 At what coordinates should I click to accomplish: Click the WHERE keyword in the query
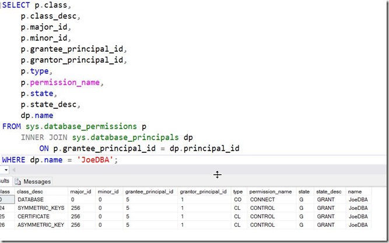point(13,160)
